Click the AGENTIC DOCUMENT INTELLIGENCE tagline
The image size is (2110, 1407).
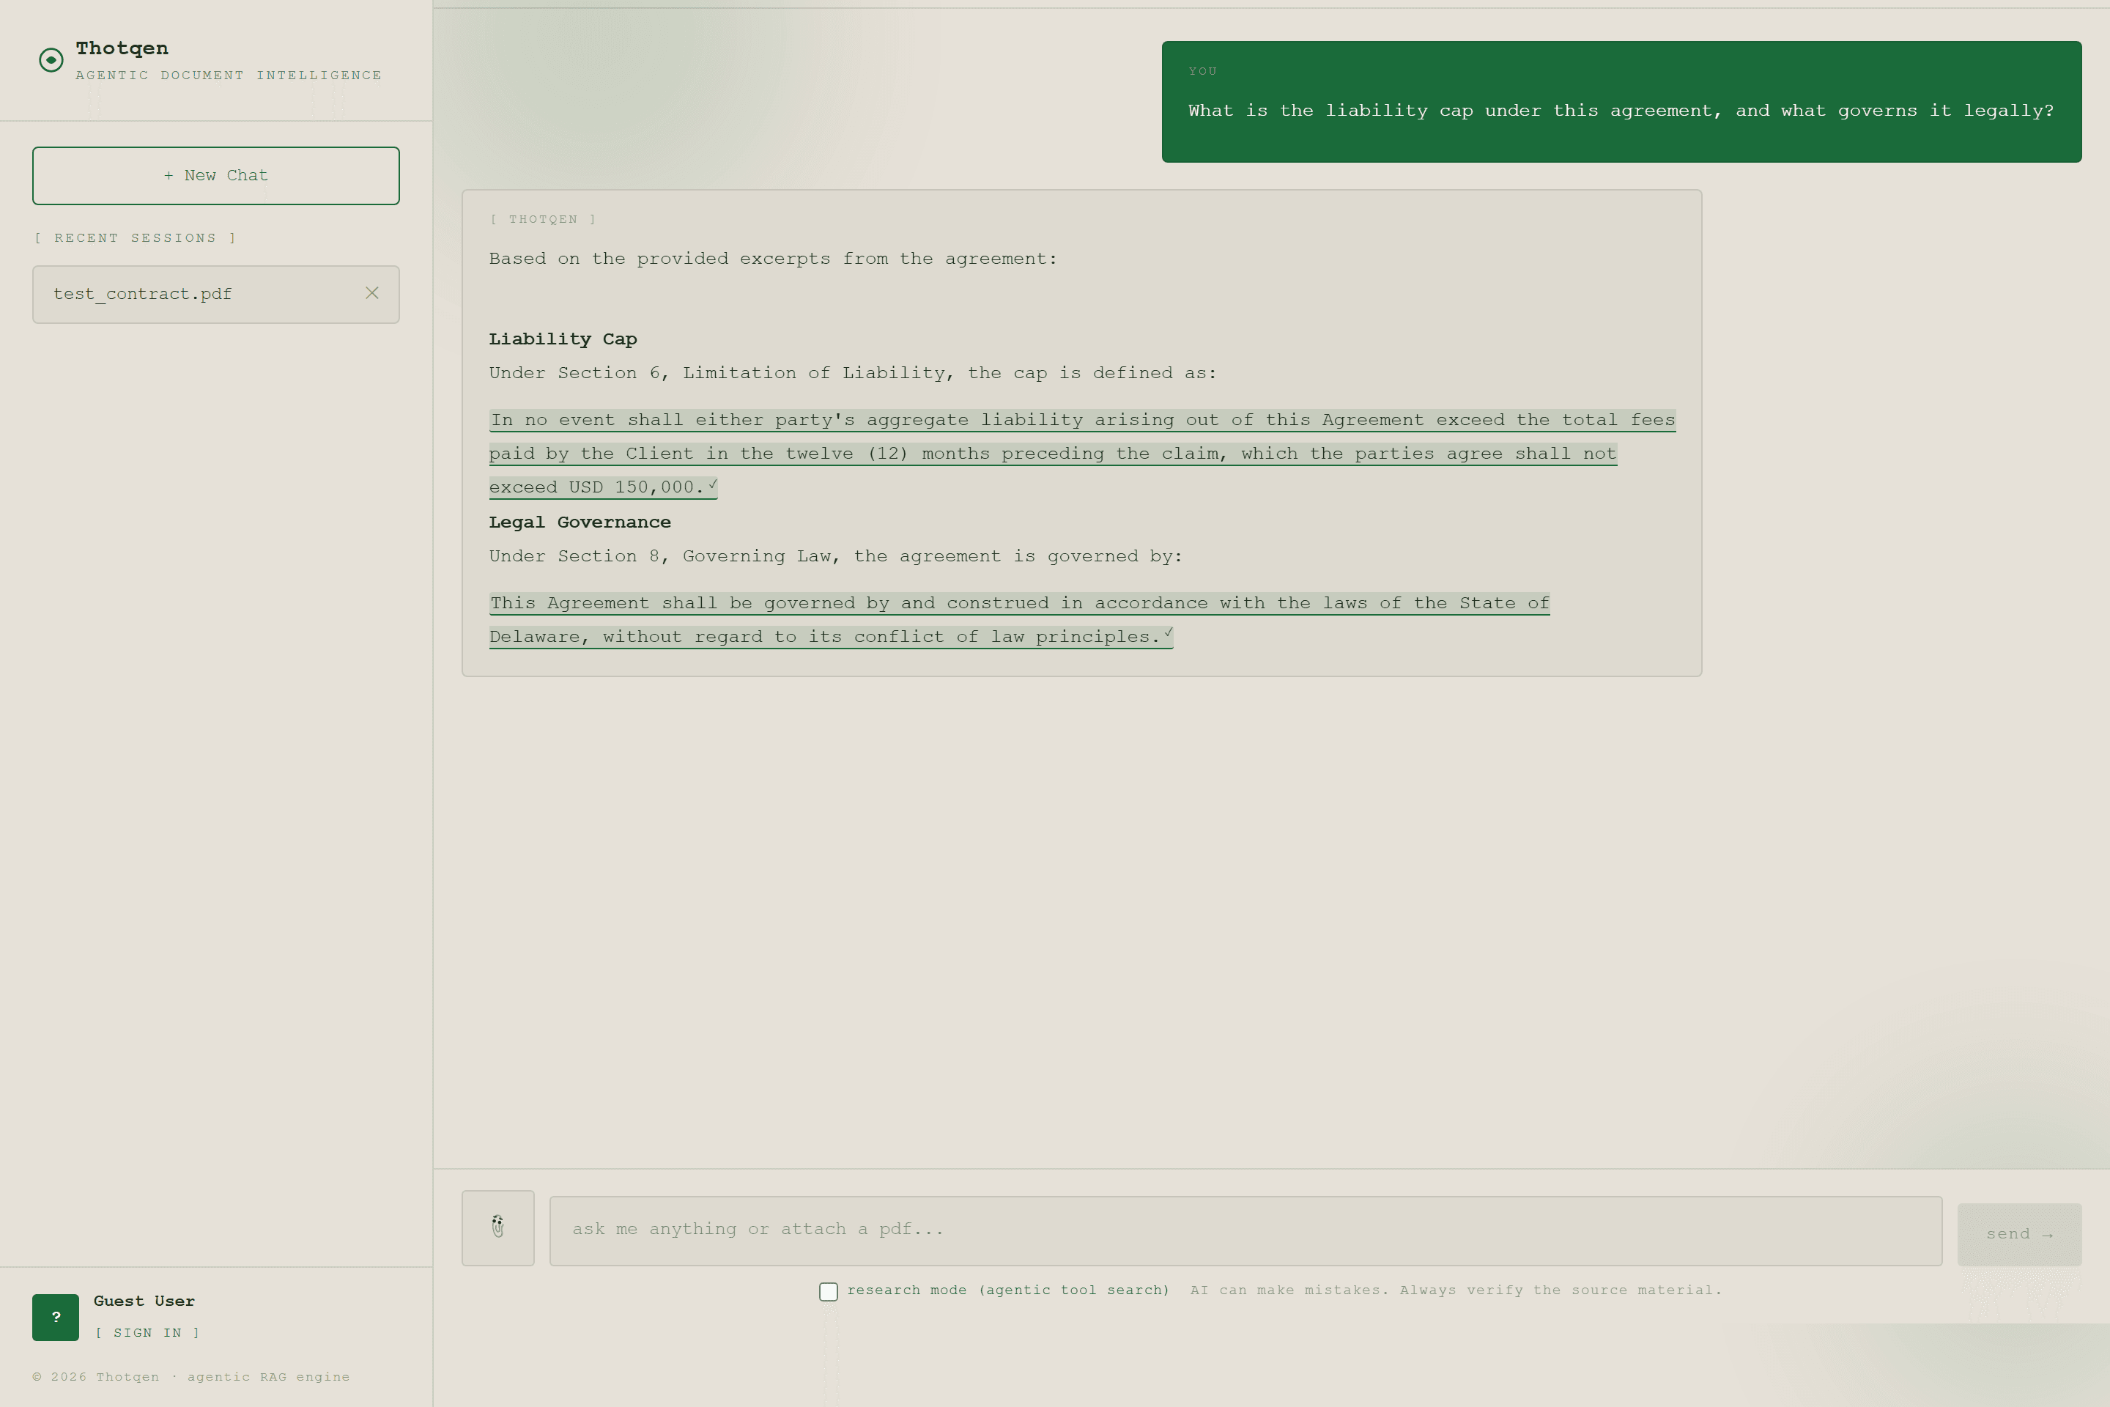click(x=229, y=75)
